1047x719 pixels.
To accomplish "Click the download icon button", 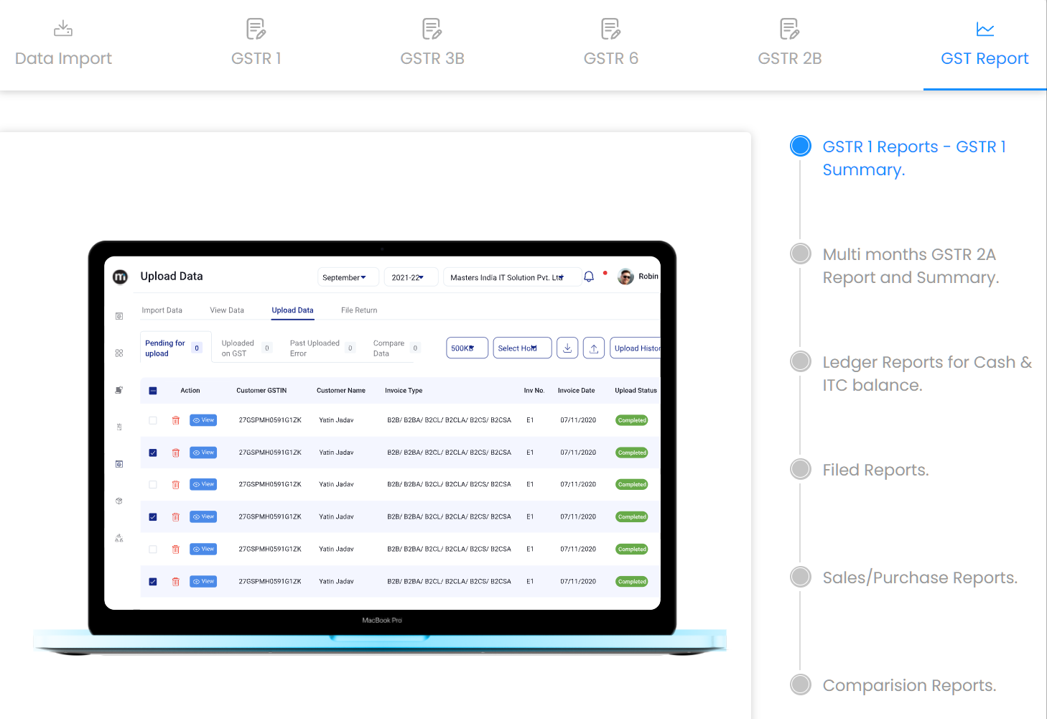I will (x=567, y=348).
